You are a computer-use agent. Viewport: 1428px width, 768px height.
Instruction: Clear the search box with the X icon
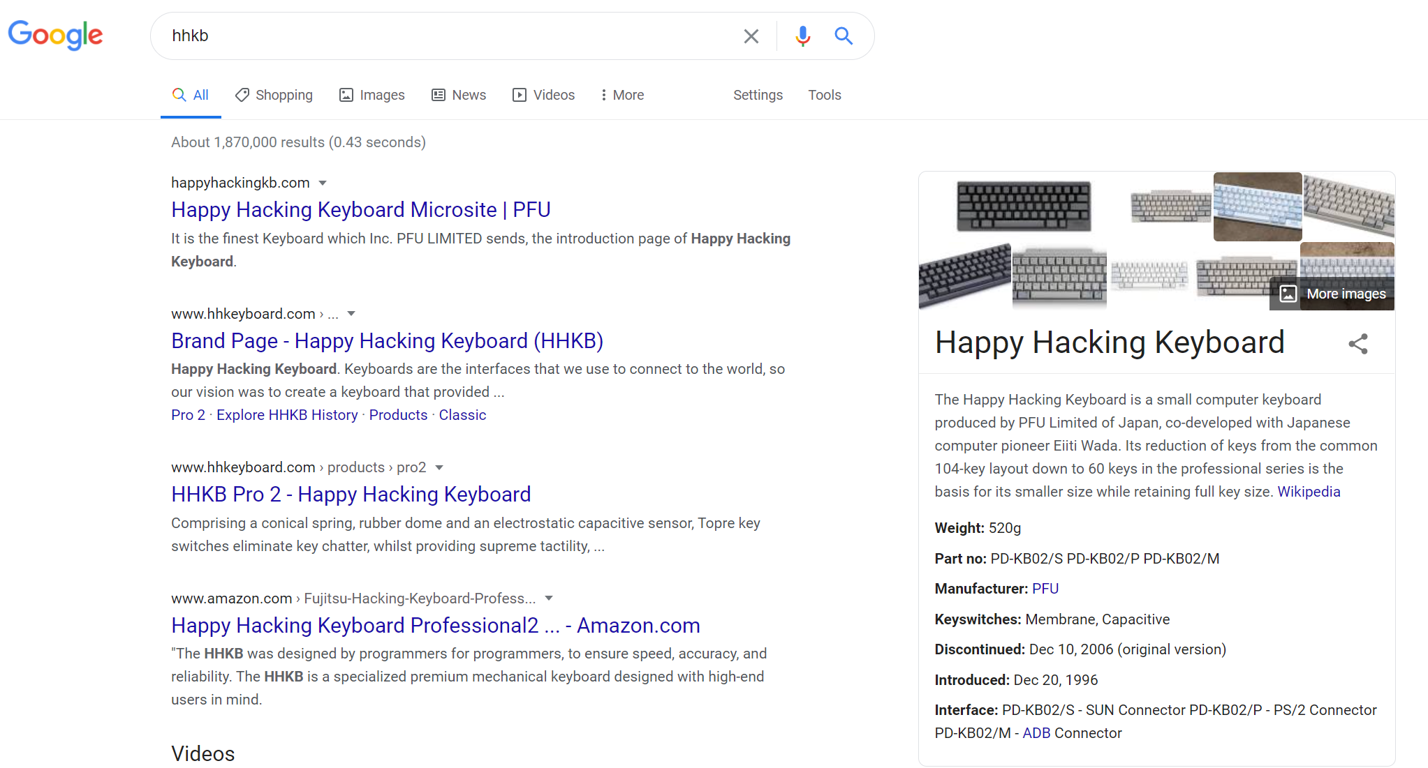(751, 36)
